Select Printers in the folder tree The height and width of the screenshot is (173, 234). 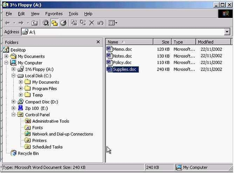pyautogui.click(x=39, y=140)
